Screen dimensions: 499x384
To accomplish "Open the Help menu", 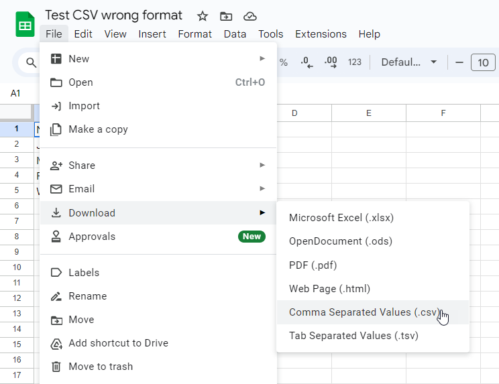I will coord(369,34).
